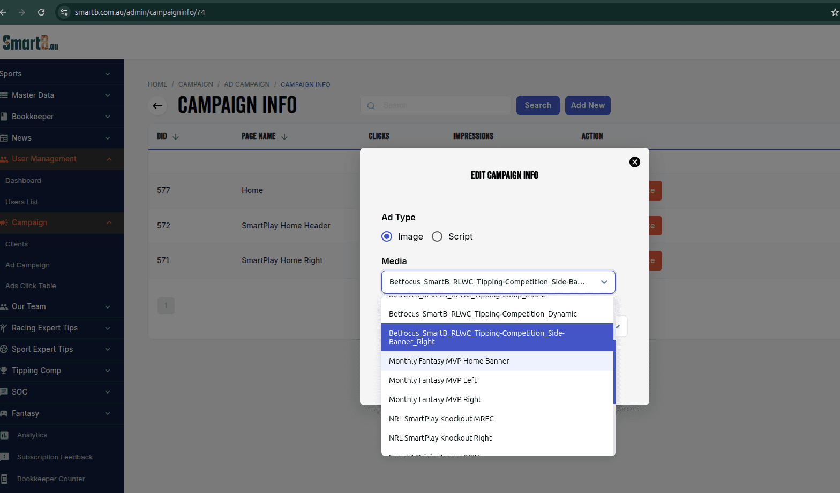Choose NRL SmartPlay Knockout Right option
Viewport: 840px width, 493px height.
coord(497,438)
